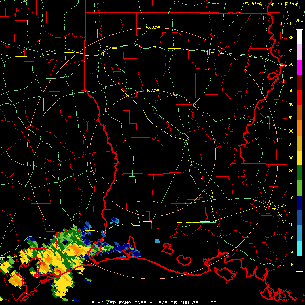The image size is (305, 305).
Task: Click the dark red 54 kft legend color
Action: click(x=299, y=82)
